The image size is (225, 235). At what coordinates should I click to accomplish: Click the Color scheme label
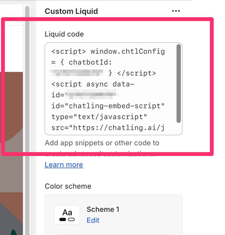68,186
